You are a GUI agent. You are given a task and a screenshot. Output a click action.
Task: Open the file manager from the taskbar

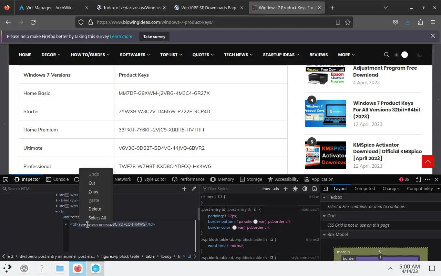(60, 268)
